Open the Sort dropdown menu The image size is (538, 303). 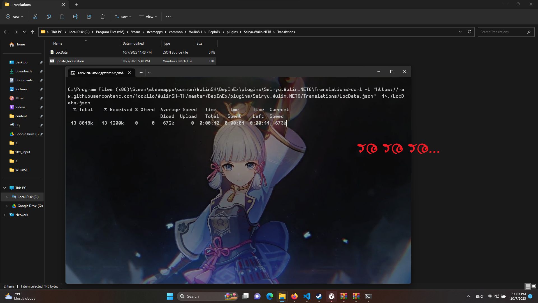point(123,17)
